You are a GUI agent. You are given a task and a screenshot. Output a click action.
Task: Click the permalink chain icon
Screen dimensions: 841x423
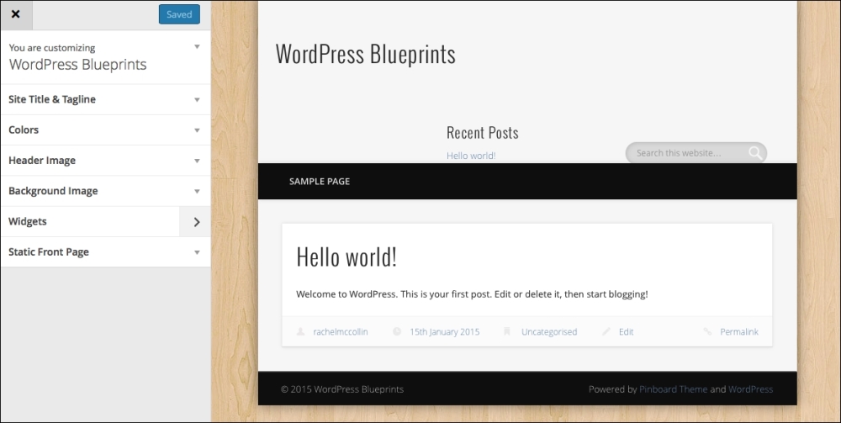707,331
